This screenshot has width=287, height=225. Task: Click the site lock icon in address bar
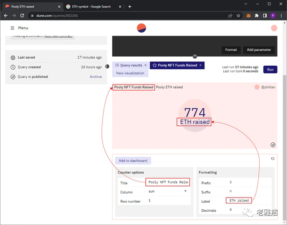[32, 16]
